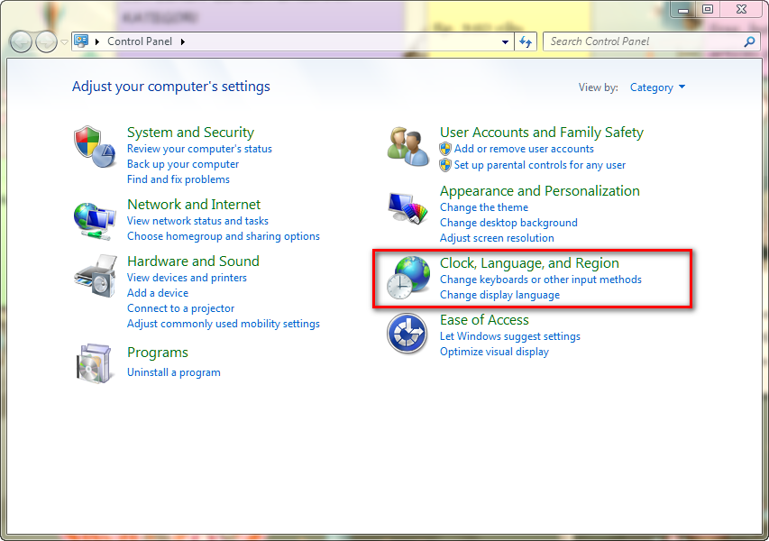This screenshot has height=541, width=769.
Task: Click the Clock, Language, and Region globe icon
Action: click(x=408, y=278)
